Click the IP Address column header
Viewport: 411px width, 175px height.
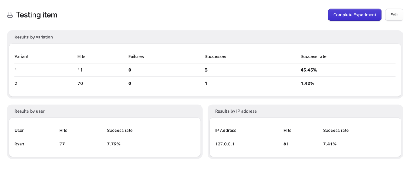226,130
